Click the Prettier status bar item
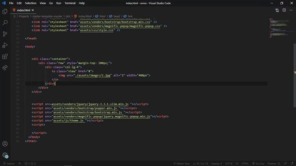This screenshot has height=166, width=296. coord(274,164)
